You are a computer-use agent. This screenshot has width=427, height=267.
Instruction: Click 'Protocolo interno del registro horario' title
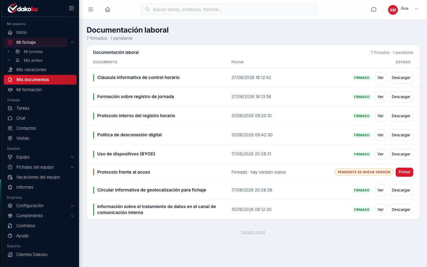pos(136,116)
